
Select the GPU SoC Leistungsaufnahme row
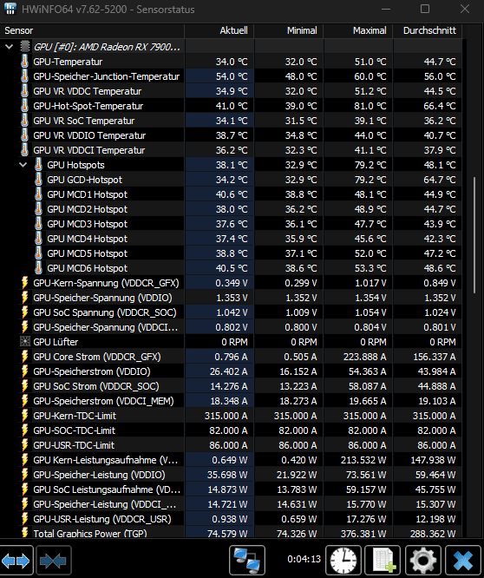tap(231, 489)
